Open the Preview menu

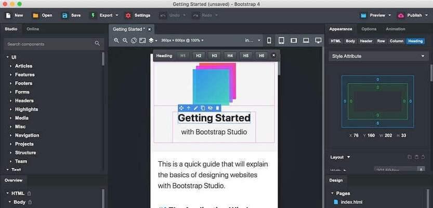coord(376,16)
